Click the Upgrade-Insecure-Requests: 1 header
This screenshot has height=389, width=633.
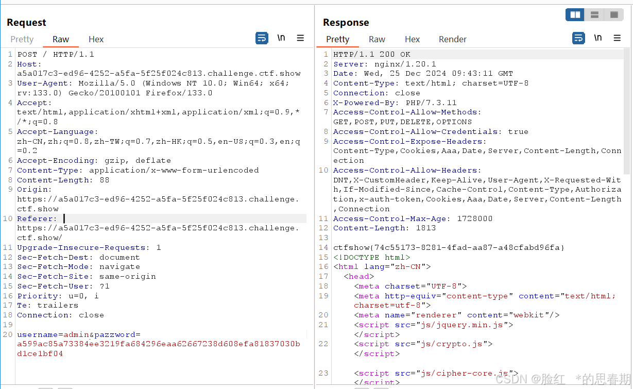coord(89,247)
